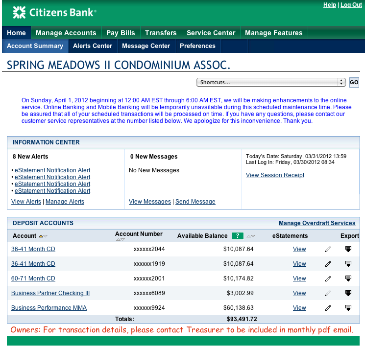Image resolution: width=365 pixels, height=348 pixels.
Task: View eStatements for Business Performance MMA
Action: 299,308
